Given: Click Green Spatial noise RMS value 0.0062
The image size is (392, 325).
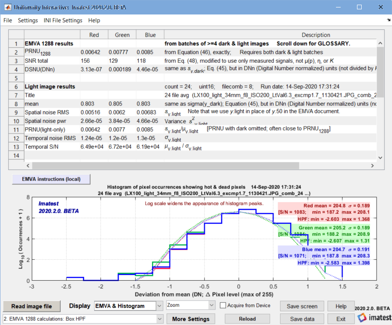Looking at the screenshot, I should click(x=122, y=113).
